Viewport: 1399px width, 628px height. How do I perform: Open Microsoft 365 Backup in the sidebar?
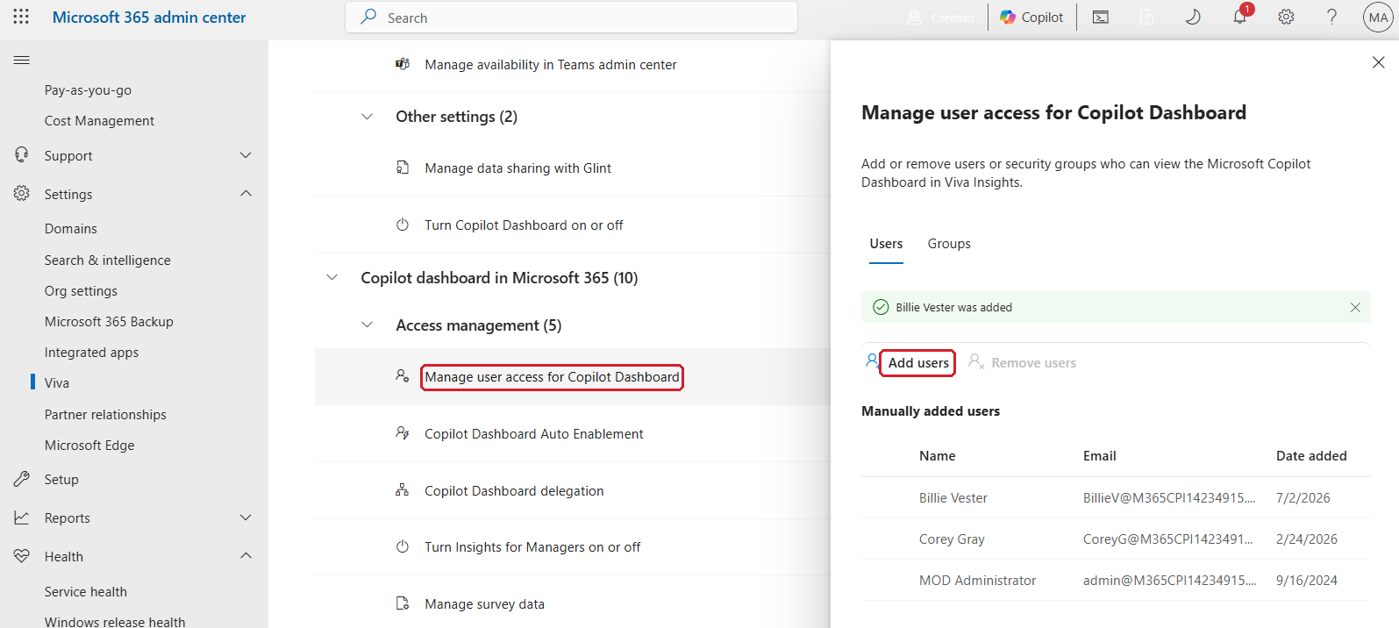(x=109, y=322)
